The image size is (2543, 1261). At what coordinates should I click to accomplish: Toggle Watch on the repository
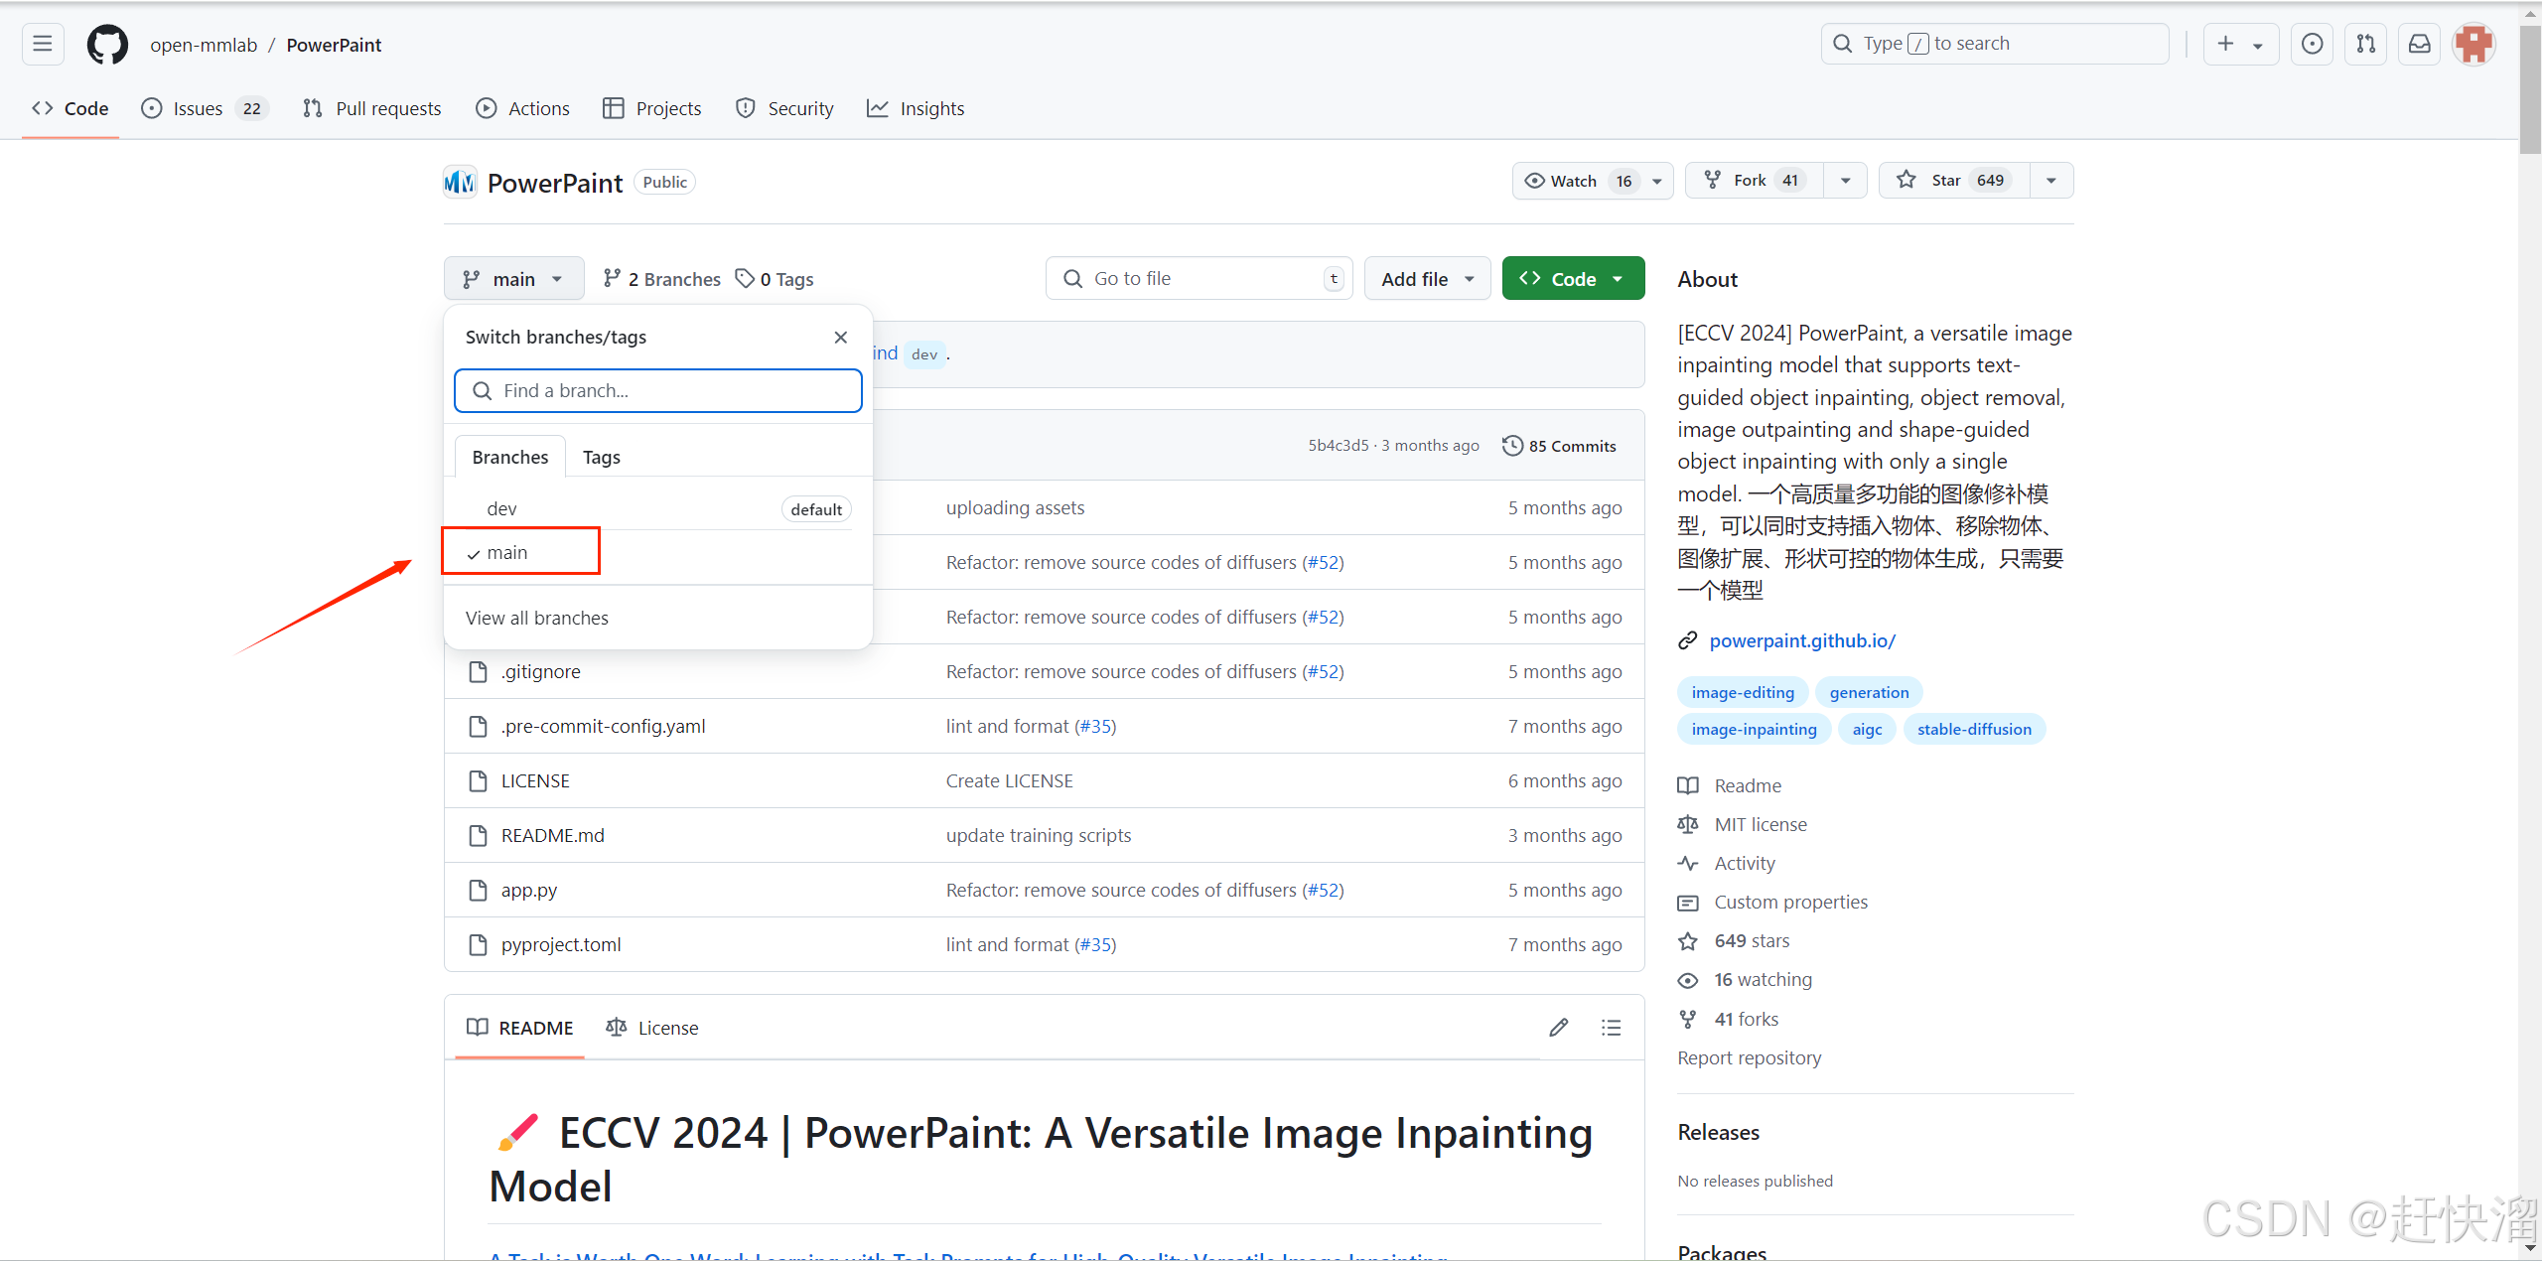[x=1575, y=181]
